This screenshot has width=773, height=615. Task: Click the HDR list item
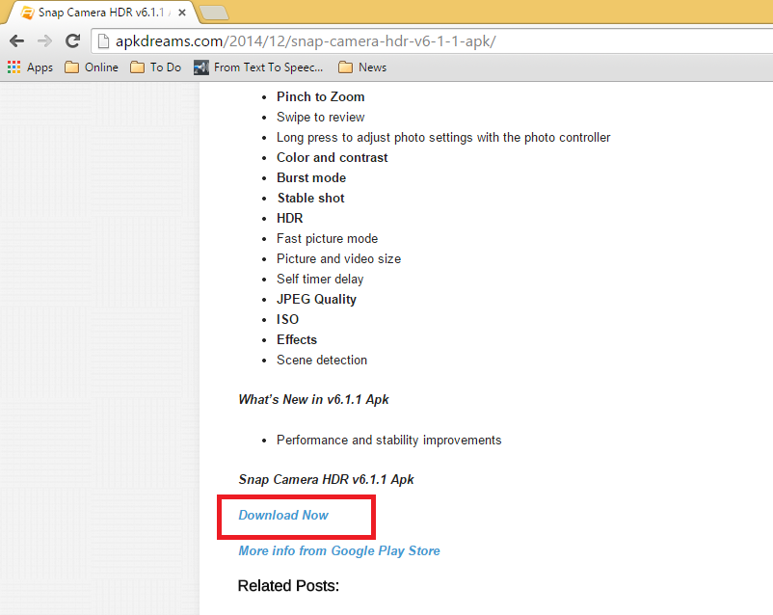(x=289, y=219)
